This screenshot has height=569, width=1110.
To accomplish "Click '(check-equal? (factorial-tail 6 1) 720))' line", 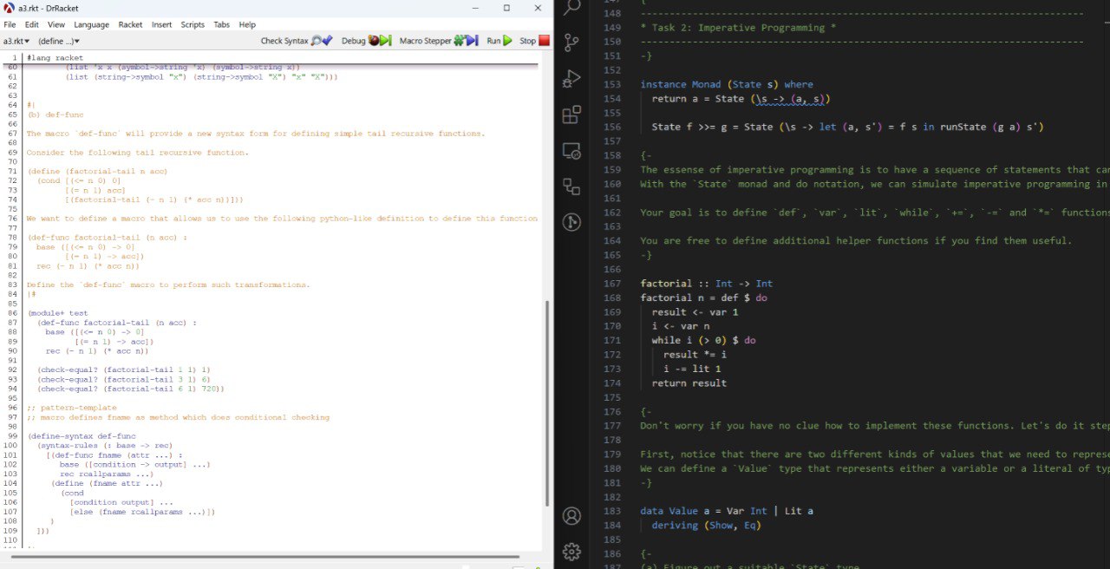I will click(131, 389).
